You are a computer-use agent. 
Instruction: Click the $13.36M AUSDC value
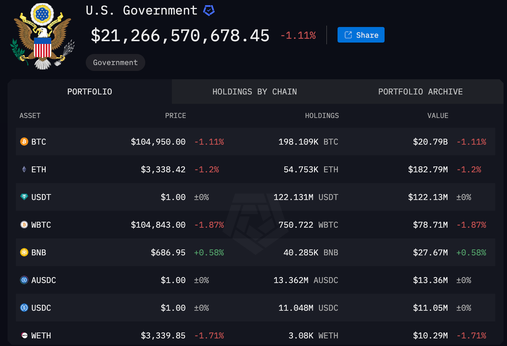(x=431, y=280)
